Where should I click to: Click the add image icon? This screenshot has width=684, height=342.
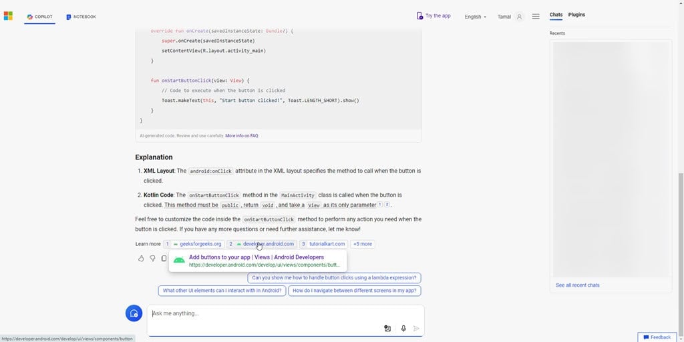387,329
